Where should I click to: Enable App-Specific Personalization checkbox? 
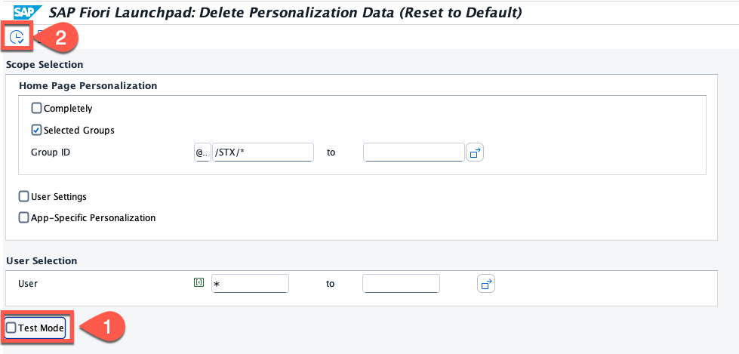click(x=24, y=217)
